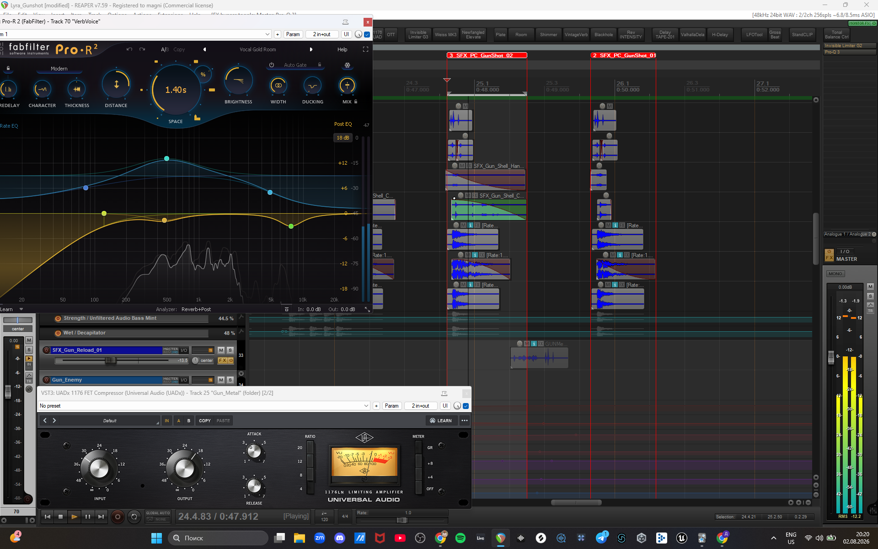The height and width of the screenshot is (549, 878).
Task: Click the Play button in REAPER transport
Action: [74, 517]
